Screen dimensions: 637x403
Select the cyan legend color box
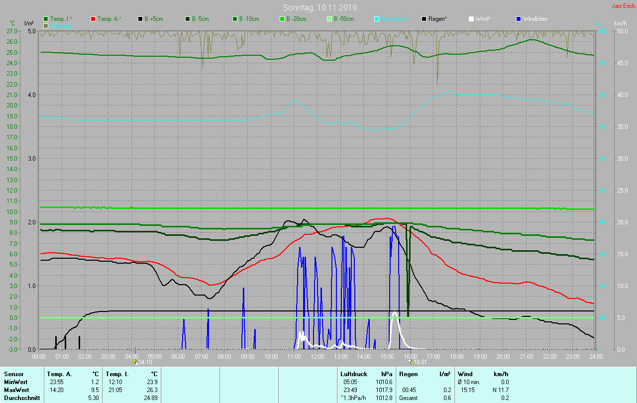[377, 19]
